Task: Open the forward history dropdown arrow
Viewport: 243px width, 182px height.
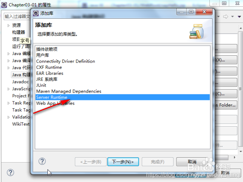Action: [233, 16]
